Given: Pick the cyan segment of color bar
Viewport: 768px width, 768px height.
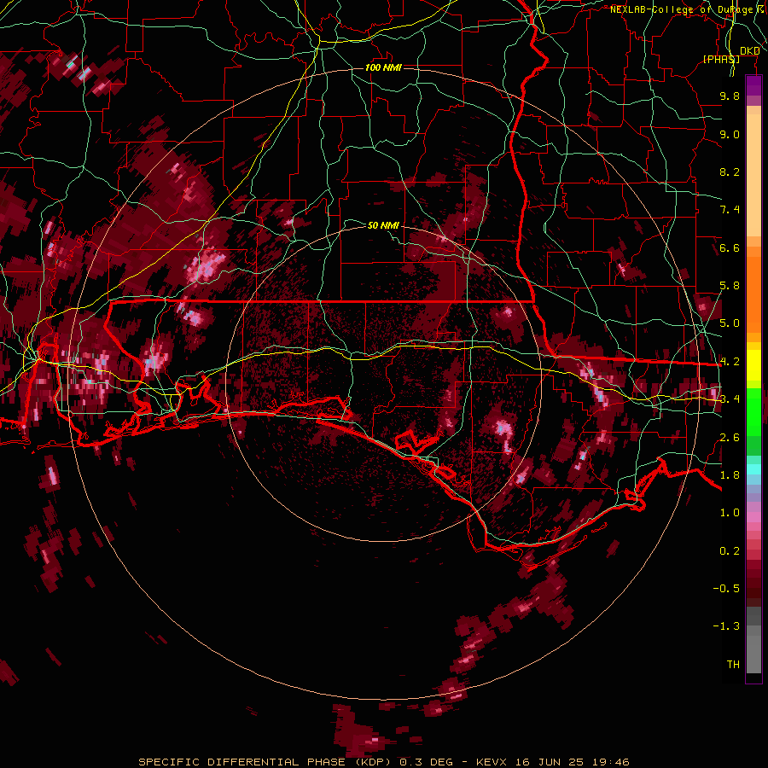Looking at the screenshot, I should click(753, 469).
